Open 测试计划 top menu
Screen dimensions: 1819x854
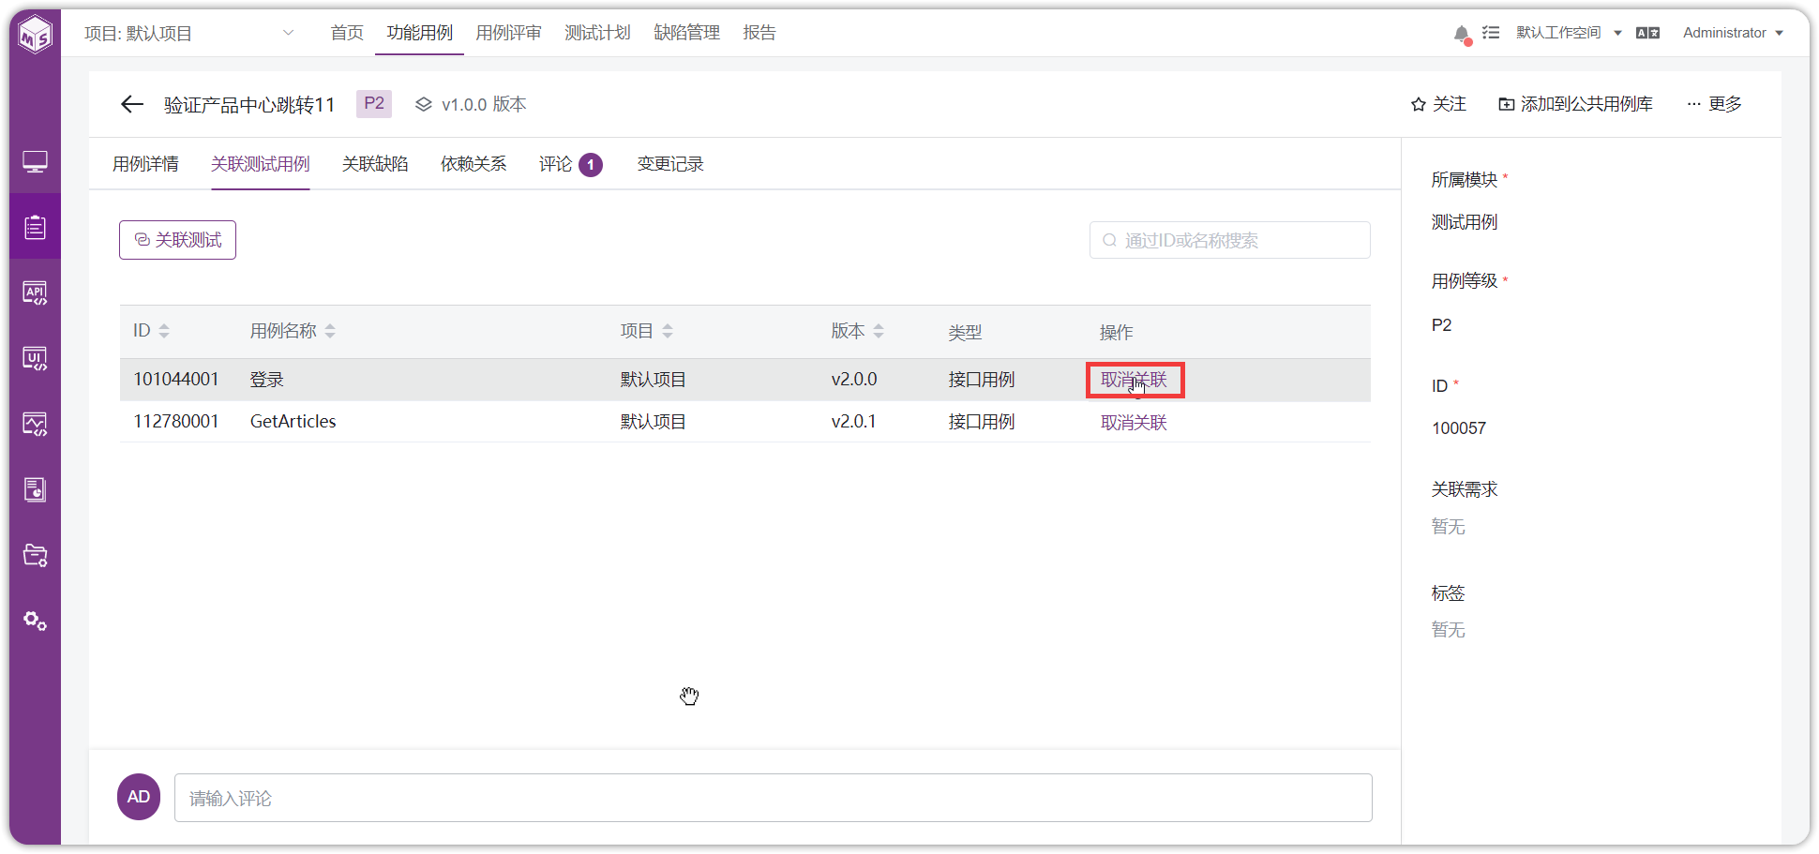point(597,33)
